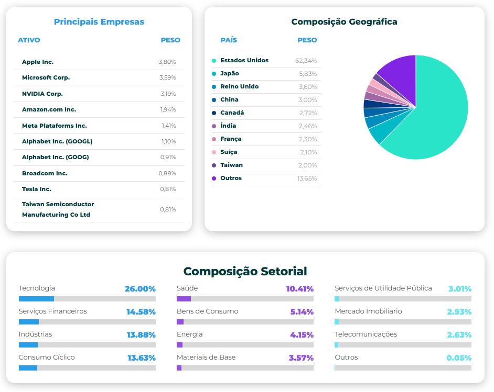
Task: Click the Japão legend color dot
Action: [214, 74]
